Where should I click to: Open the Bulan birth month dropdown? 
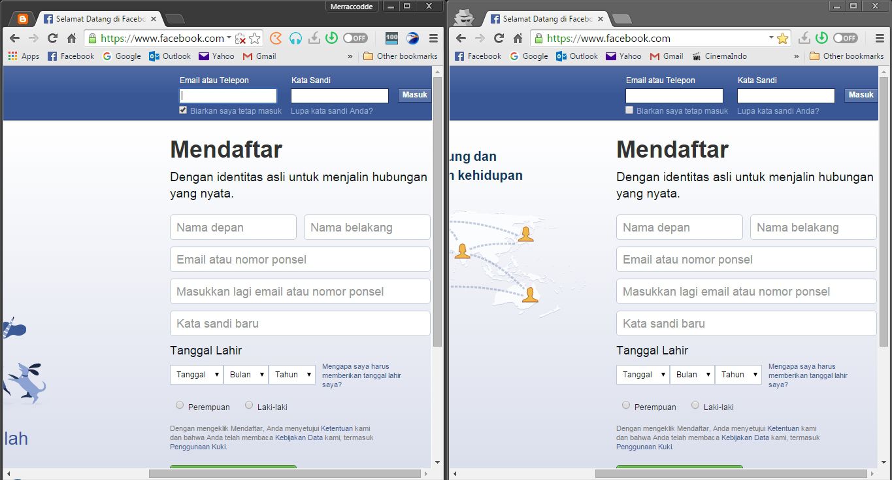246,374
